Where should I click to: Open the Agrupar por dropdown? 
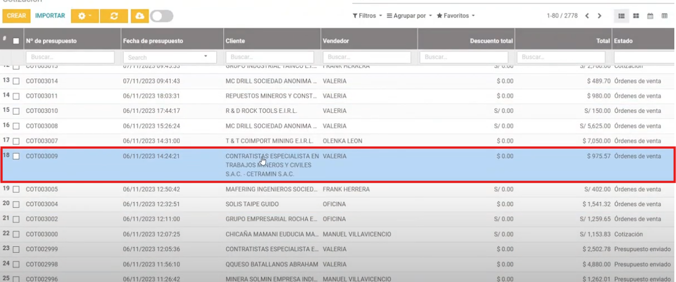point(409,16)
